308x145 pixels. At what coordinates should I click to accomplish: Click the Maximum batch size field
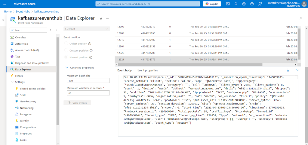click(x=88, y=80)
